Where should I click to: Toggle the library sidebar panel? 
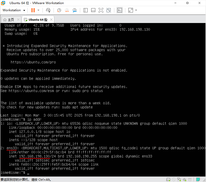(86, 10)
